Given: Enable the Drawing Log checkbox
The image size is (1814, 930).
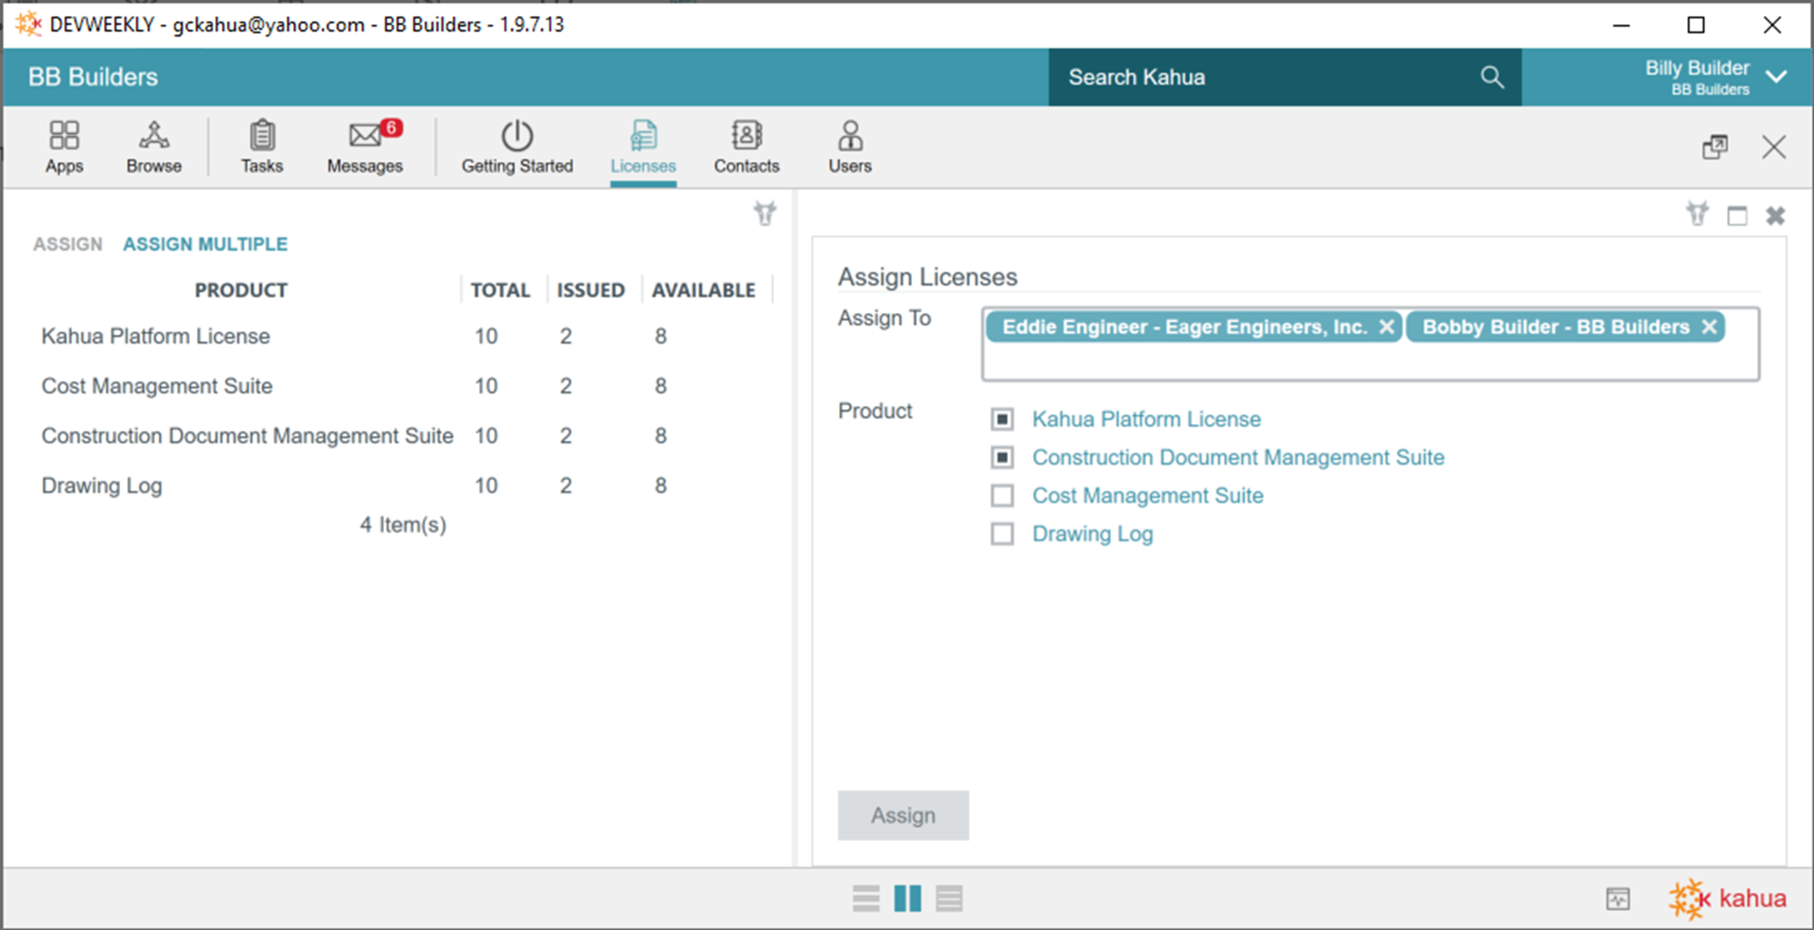Looking at the screenshot, I should [1002, 533].
